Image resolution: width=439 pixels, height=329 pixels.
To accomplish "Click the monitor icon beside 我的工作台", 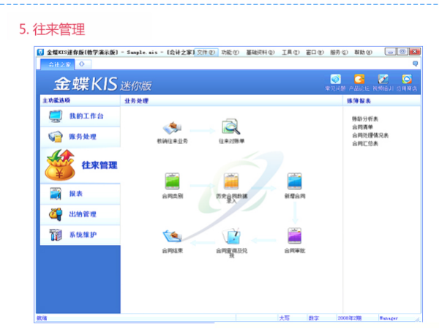I will [56, 116].
